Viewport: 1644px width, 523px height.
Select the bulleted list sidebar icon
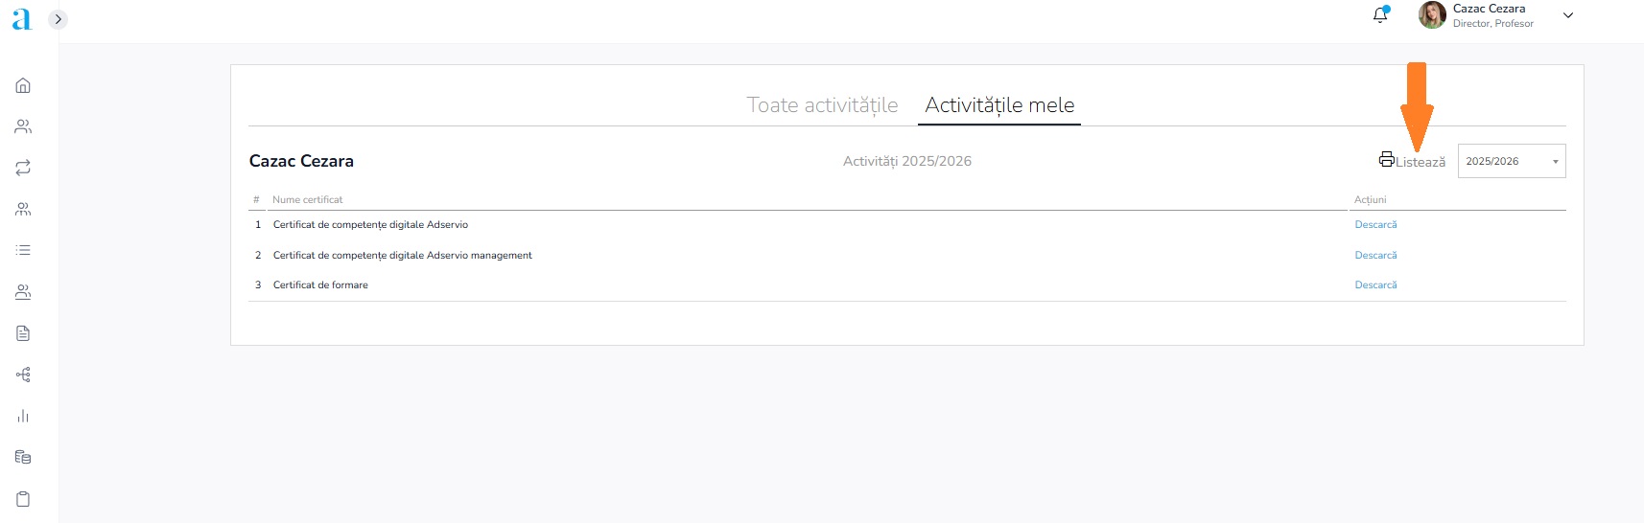click(23, 250)
